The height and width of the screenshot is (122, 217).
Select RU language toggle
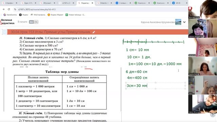(31, 22)
